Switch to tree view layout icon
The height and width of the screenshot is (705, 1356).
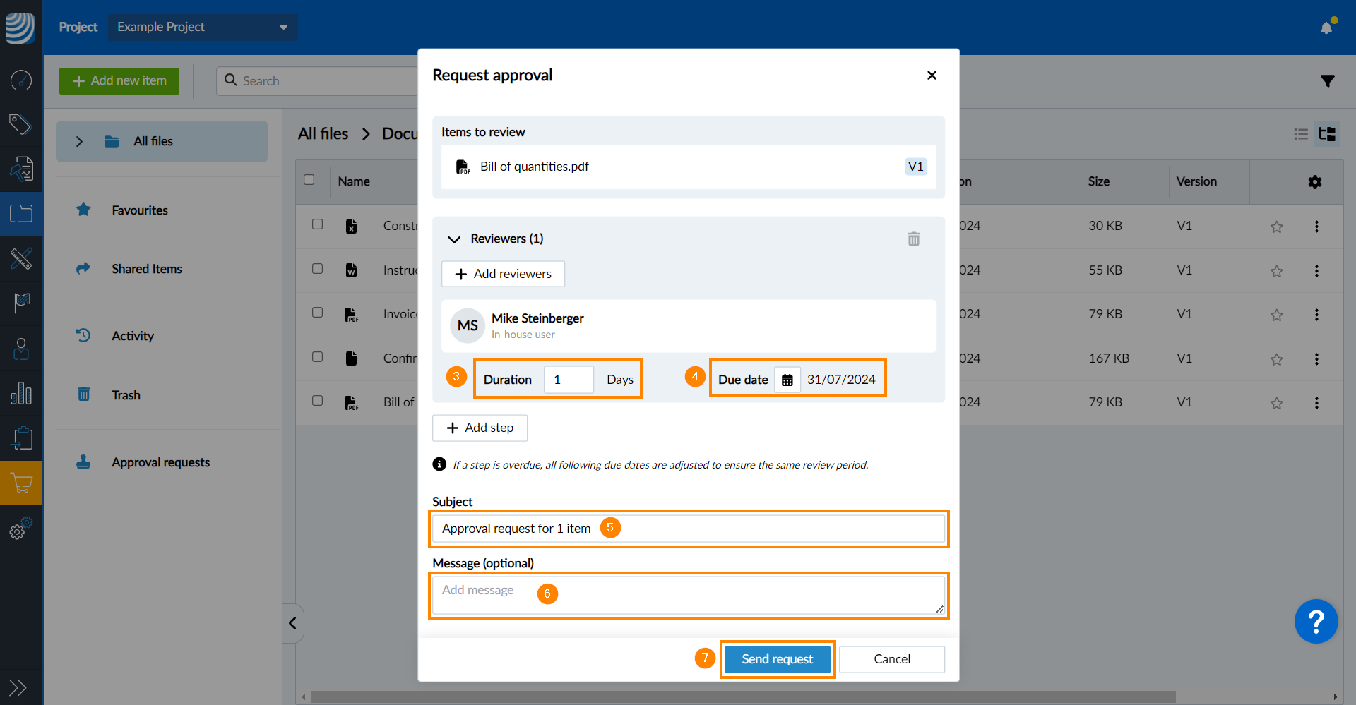[1327, 134]
